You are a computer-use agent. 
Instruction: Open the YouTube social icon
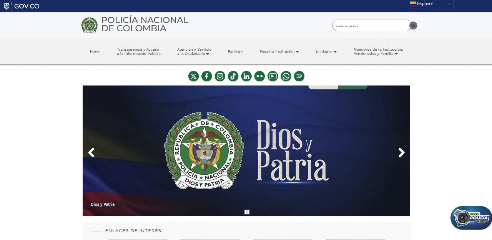pos(273,76)
